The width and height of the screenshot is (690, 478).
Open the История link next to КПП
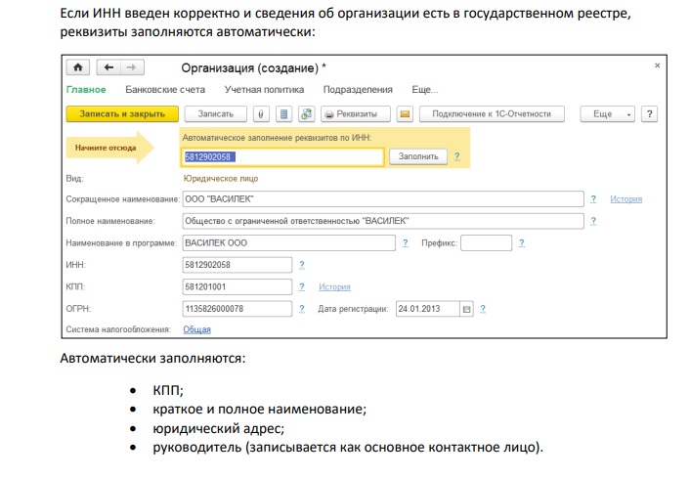pyautogui.click(x=334, y=287)
